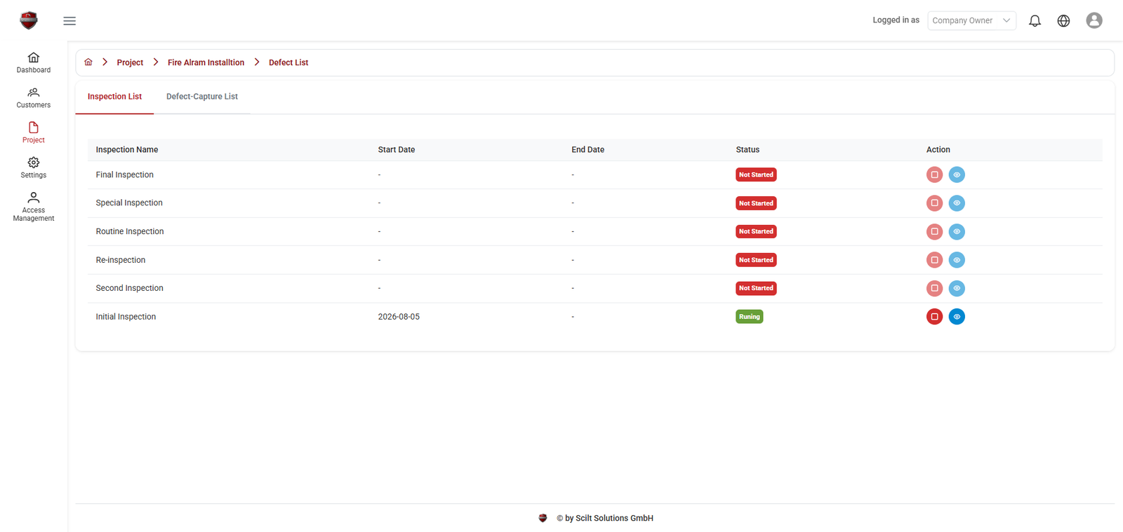This screenshot has width=1123, height=532.
Task: Stop the running Initial Inspection
Action: pyautogui.click(x=934, y=317)
